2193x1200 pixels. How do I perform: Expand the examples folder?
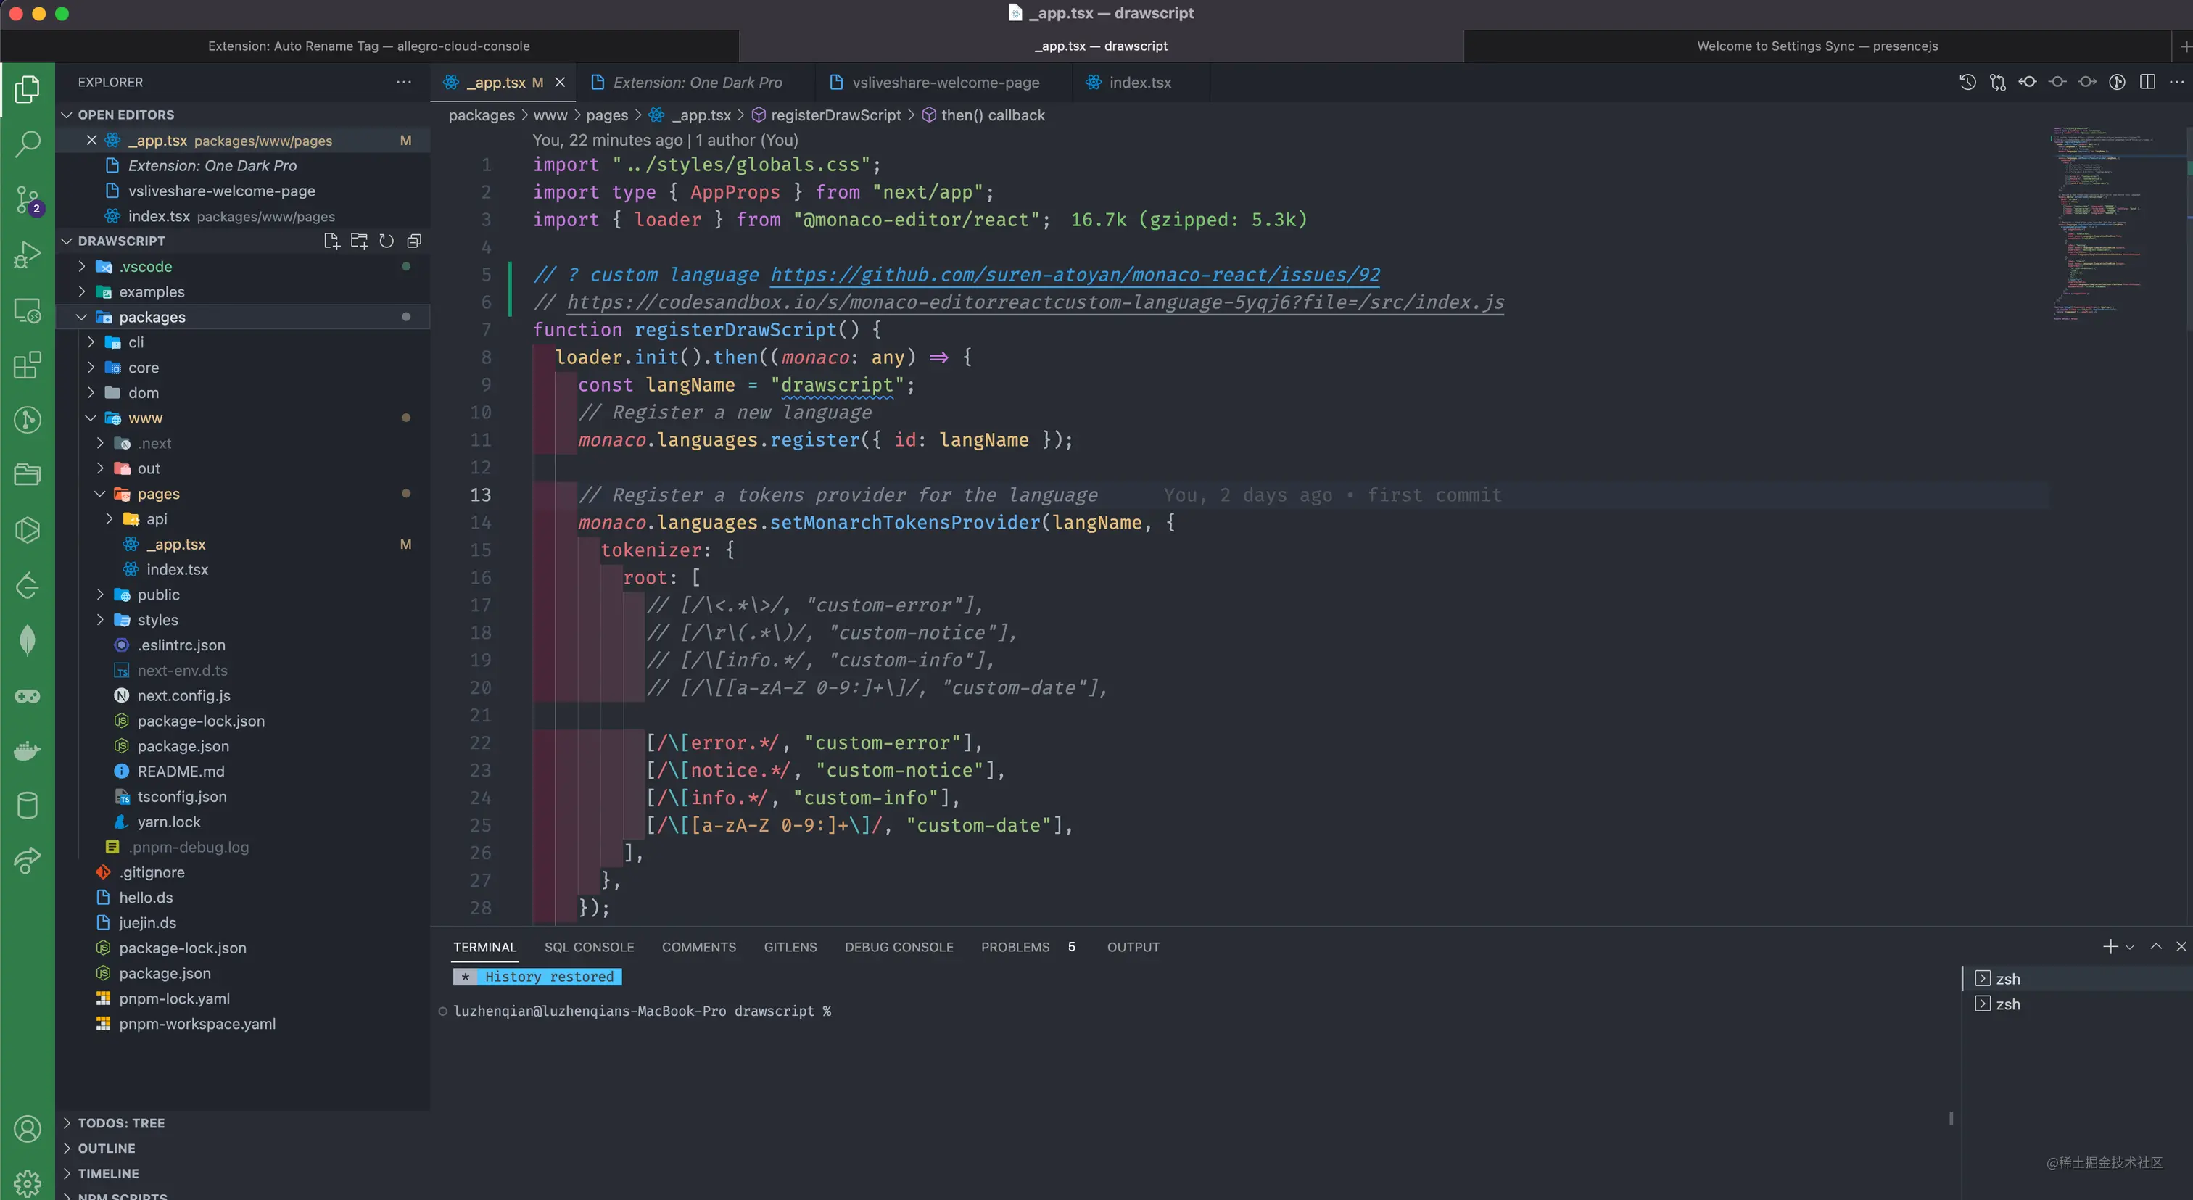[152, 292]
